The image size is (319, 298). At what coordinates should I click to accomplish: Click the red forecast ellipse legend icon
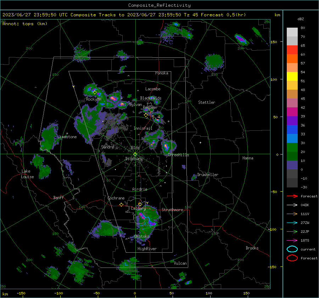click(292, 258)
